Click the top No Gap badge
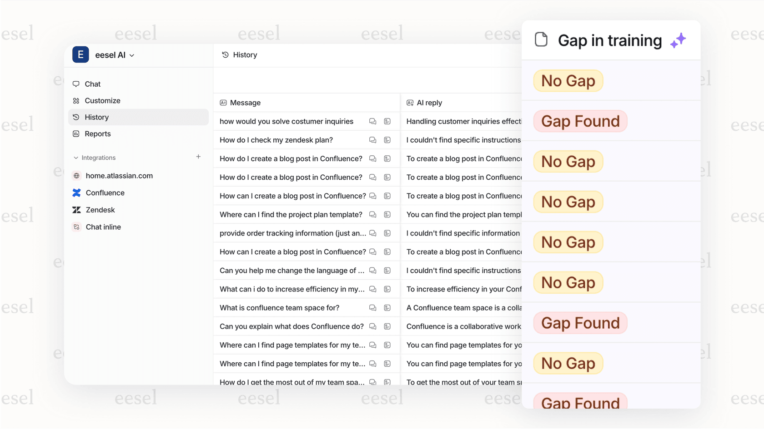Screen dimensions: 764x429 pyautogui.click(x=568, y=80)
